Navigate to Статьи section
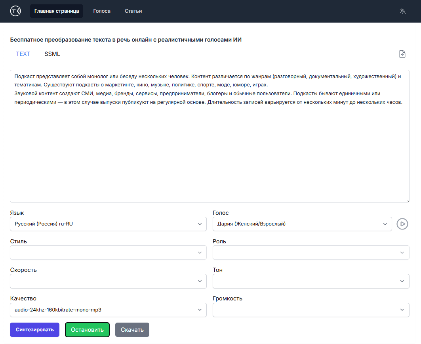The image size is (421, 344). coord(133,11)
